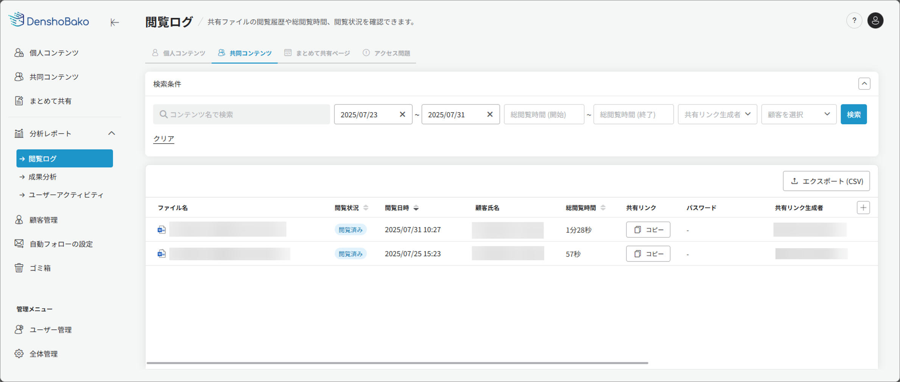Clear the start date 2025/07/23
Image resolution: width=900 pixels, height=382 pixels.
(x=402, y=114)
